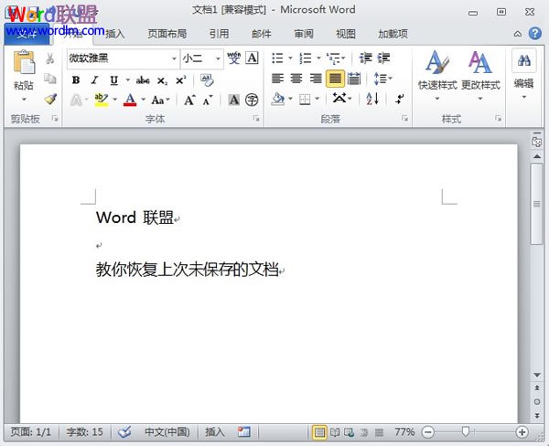549x446 pixels.
Task: Click word count 15 in status bar
Action: coord(85,432)
